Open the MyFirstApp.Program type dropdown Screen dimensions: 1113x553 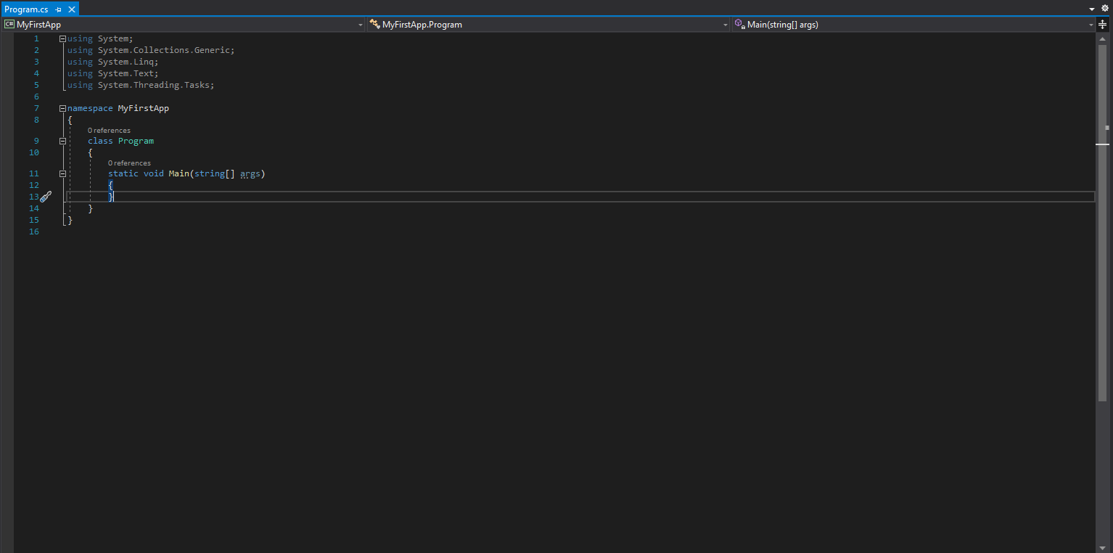(x=549, y=25)
